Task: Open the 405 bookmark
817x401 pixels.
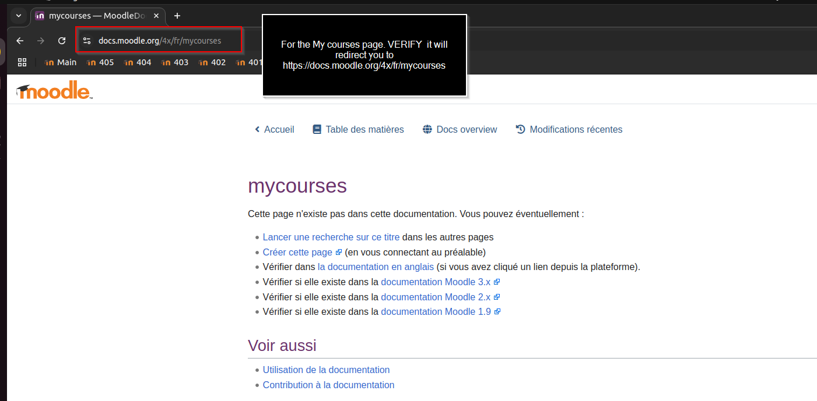Action: tap(100, 62)
